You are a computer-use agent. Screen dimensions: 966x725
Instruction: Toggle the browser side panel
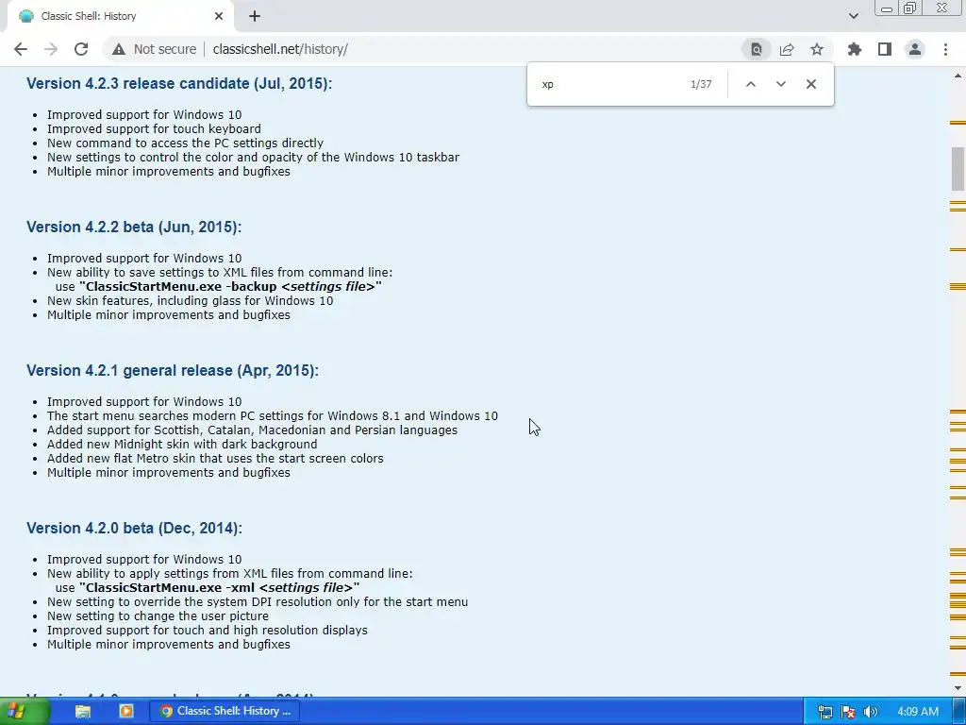pyautogui.click(x=885, y=49)
